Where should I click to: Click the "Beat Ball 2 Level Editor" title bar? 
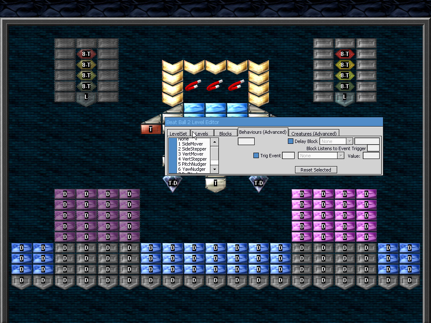[x=274, y=122]
